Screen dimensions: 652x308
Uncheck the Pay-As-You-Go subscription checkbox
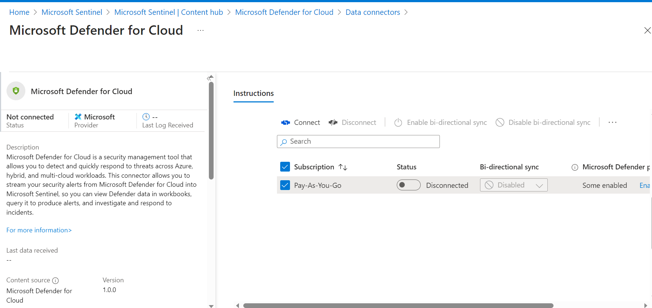click(285, 185)
